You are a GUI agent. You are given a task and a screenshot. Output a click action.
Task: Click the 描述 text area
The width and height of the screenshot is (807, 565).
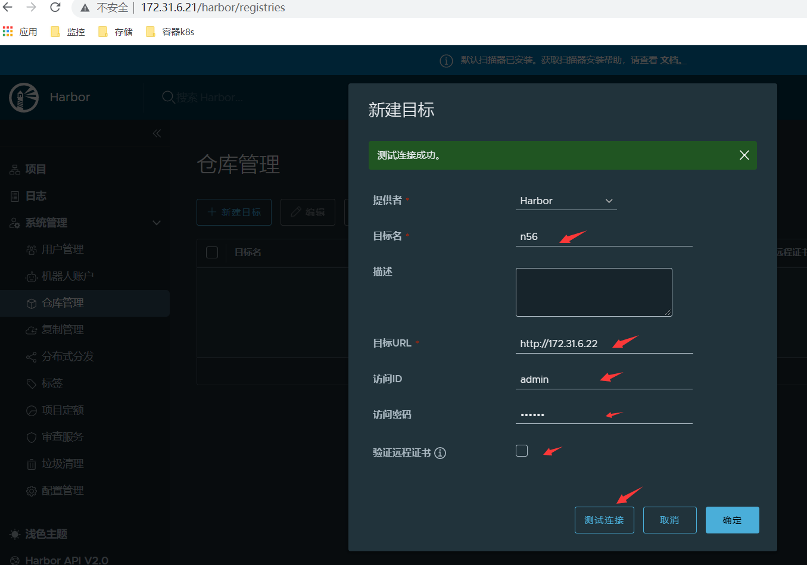click(x=594, y=292)
